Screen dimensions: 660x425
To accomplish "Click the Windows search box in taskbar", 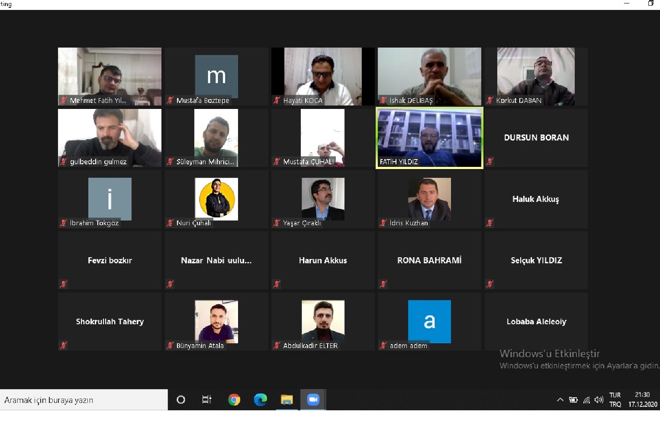I will coord(84,400).
